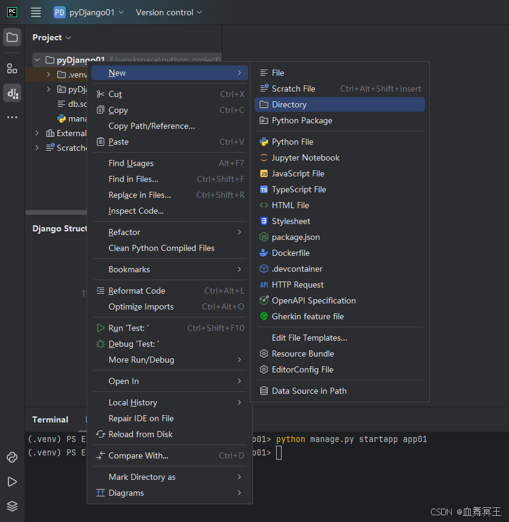Choose .devcontainer entry
Image resolution: width=509 pixels, height=522 pixels.
(340, 269)
